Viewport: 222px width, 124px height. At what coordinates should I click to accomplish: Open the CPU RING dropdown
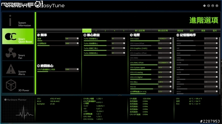170,58
